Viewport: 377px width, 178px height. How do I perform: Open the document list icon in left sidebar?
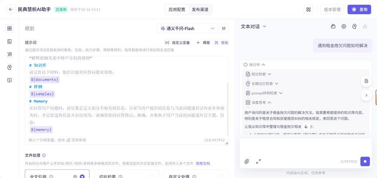10,41
